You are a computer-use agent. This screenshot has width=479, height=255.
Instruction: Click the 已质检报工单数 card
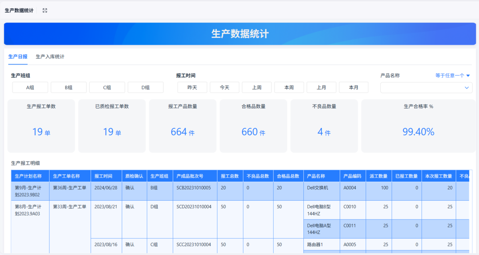tap(112, 126)
